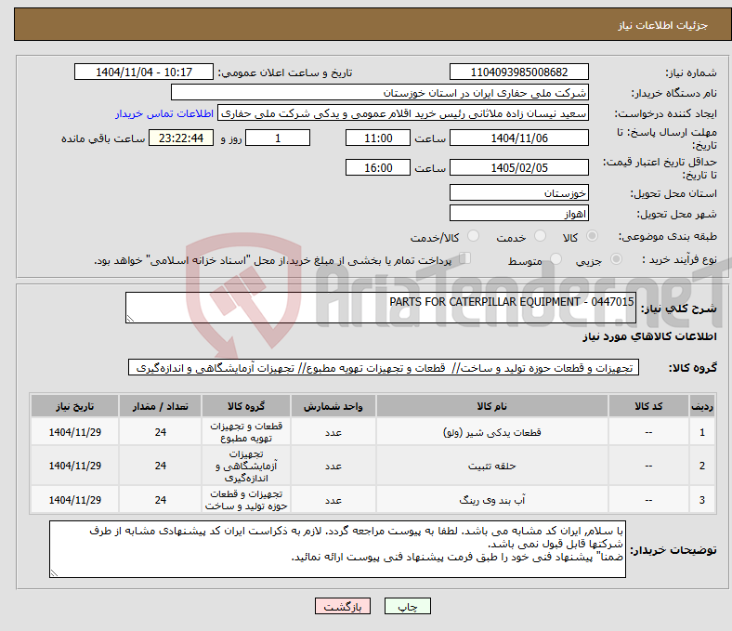The width and height of the screenshot is (732, 631).
Task: Click the remaining time field 23:22:44
Action: (181, 138)
